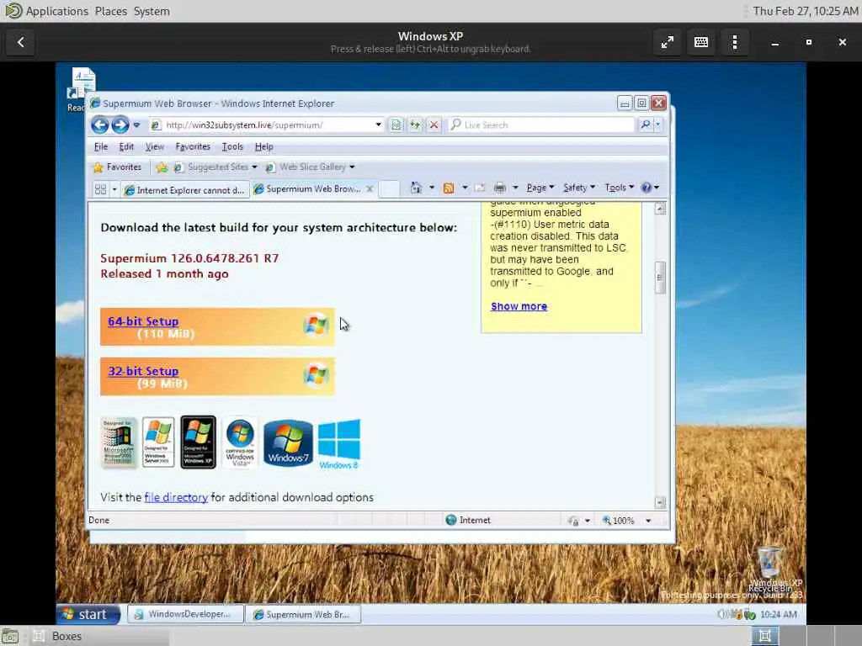Click the Boxes fullscreen toggle icon
862x646 pixels.
pos(668,42)
